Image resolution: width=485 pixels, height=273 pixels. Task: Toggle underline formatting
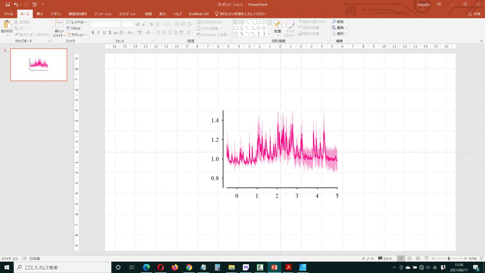104,32
